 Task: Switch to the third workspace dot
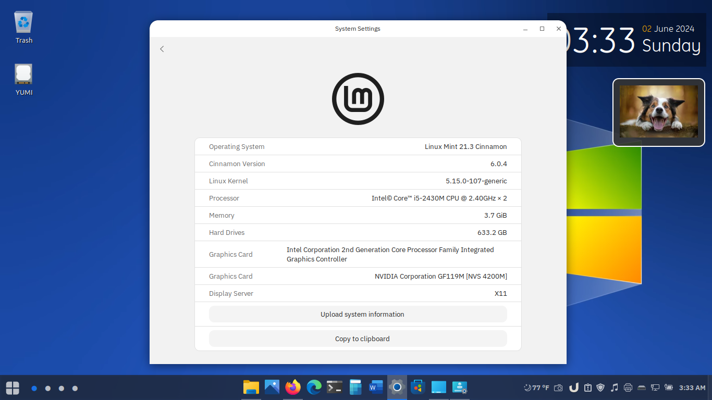pyautogui.click(x=62, y=388)
